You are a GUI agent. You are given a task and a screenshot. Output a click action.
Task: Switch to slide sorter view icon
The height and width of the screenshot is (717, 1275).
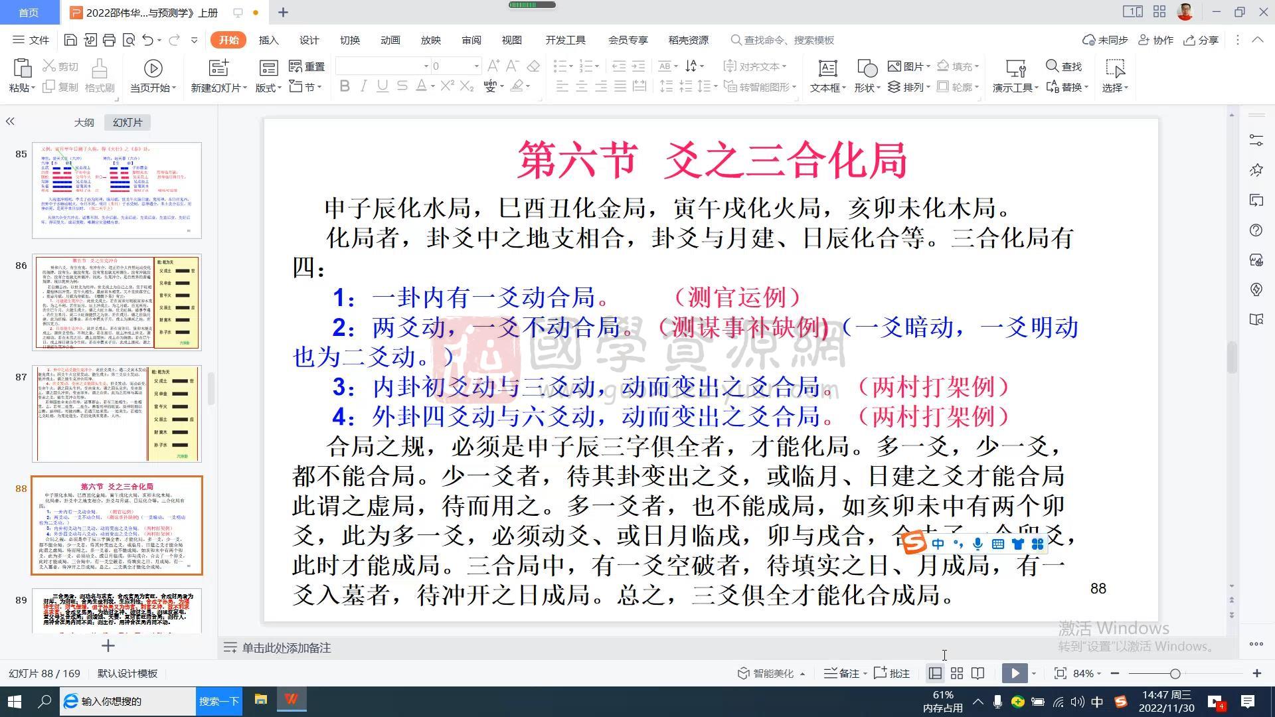tap(956, 673)
